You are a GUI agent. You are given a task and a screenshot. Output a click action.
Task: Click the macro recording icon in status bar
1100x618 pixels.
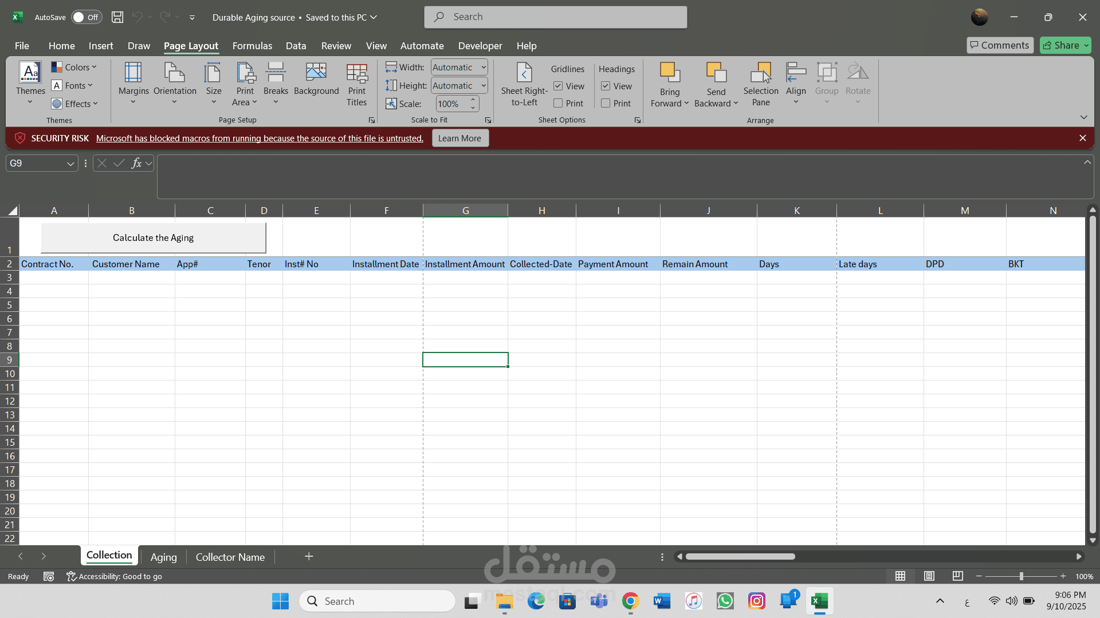pos(49,576)
